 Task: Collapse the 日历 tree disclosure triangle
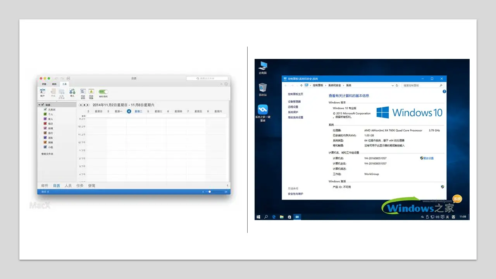click(39, 105)
